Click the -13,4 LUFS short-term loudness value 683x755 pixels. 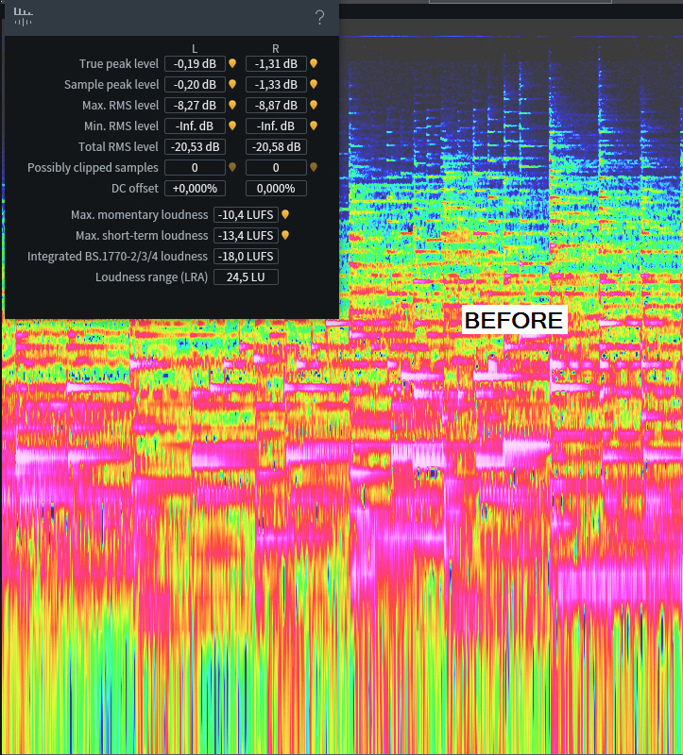tap(246, 235)
